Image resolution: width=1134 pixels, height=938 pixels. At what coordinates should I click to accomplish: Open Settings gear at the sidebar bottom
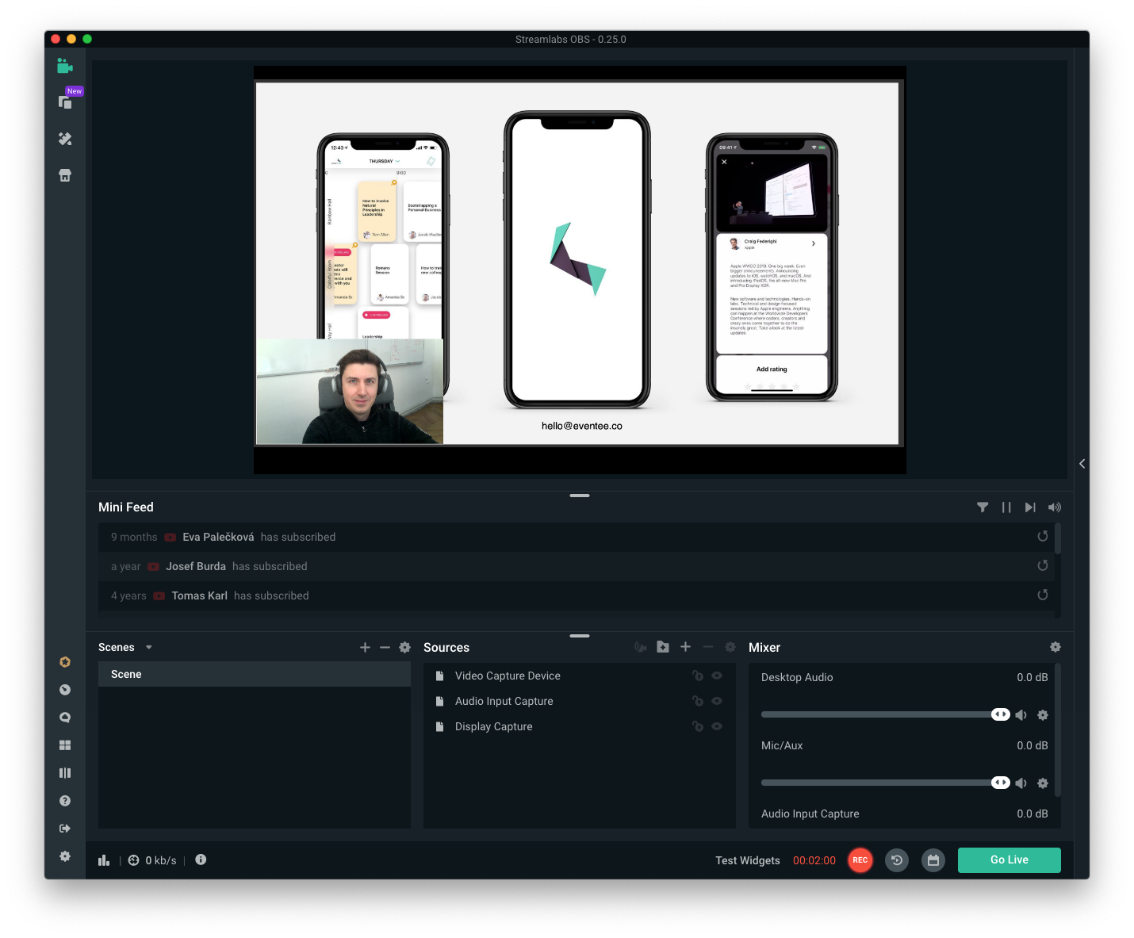point(65,856)
